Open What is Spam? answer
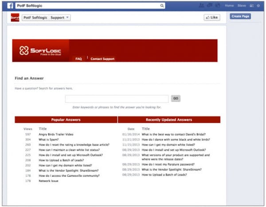 point(49,140)
